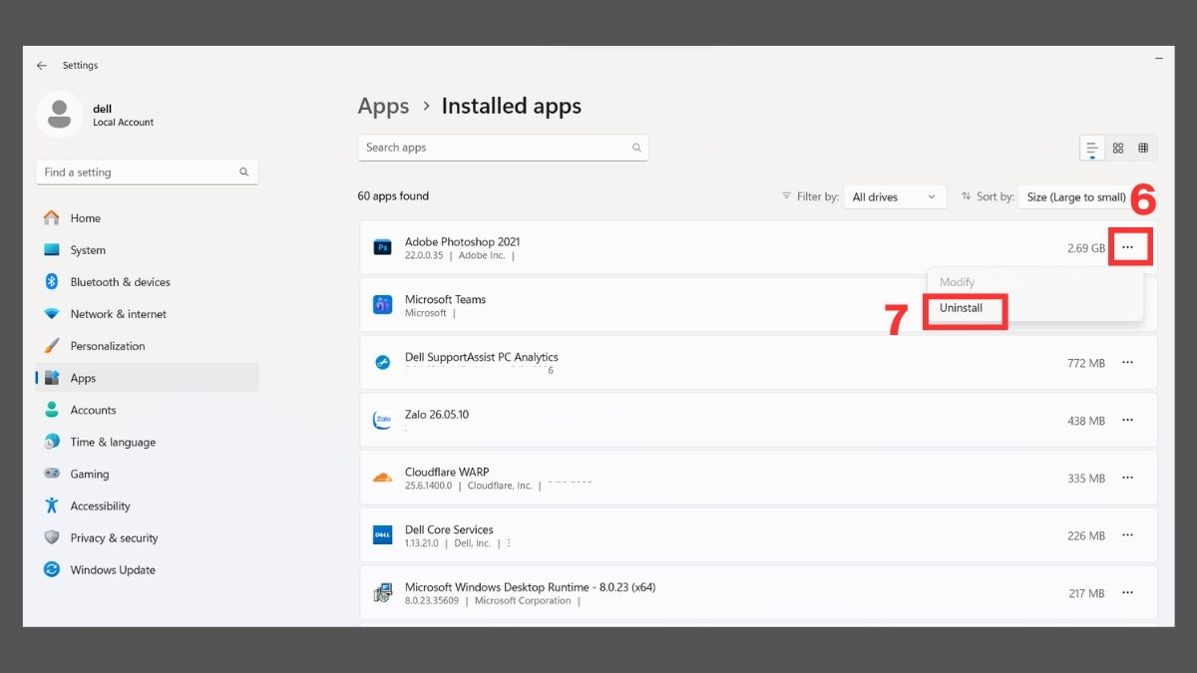This screenshot has width=1197, height=673.
Task: Click the Modify menu entry
Action: tap(958, 282)
